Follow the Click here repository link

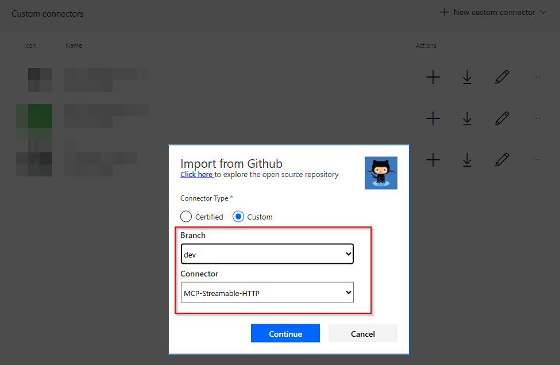point(196,174)
